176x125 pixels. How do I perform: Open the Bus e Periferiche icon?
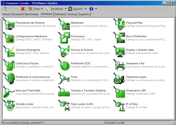tap(119, 38)
